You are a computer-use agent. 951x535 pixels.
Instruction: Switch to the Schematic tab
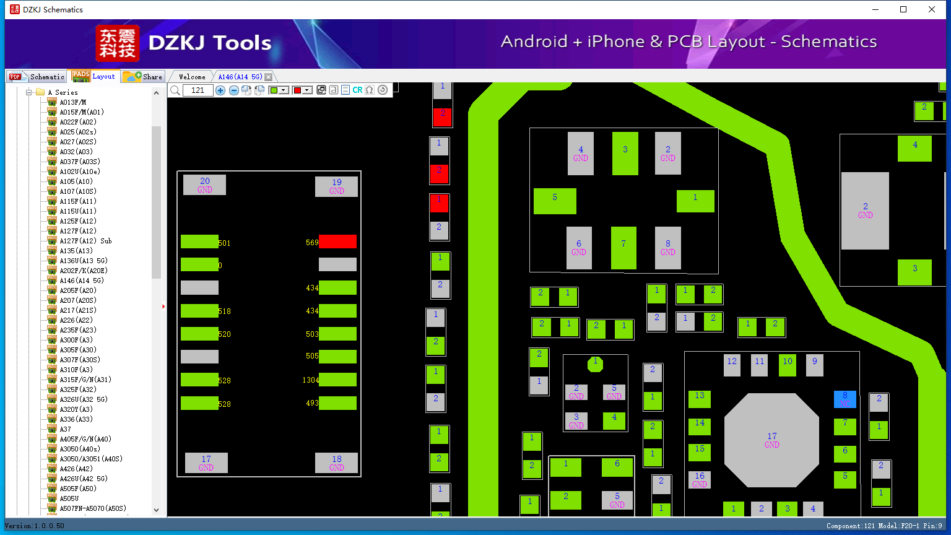(37, 77)
